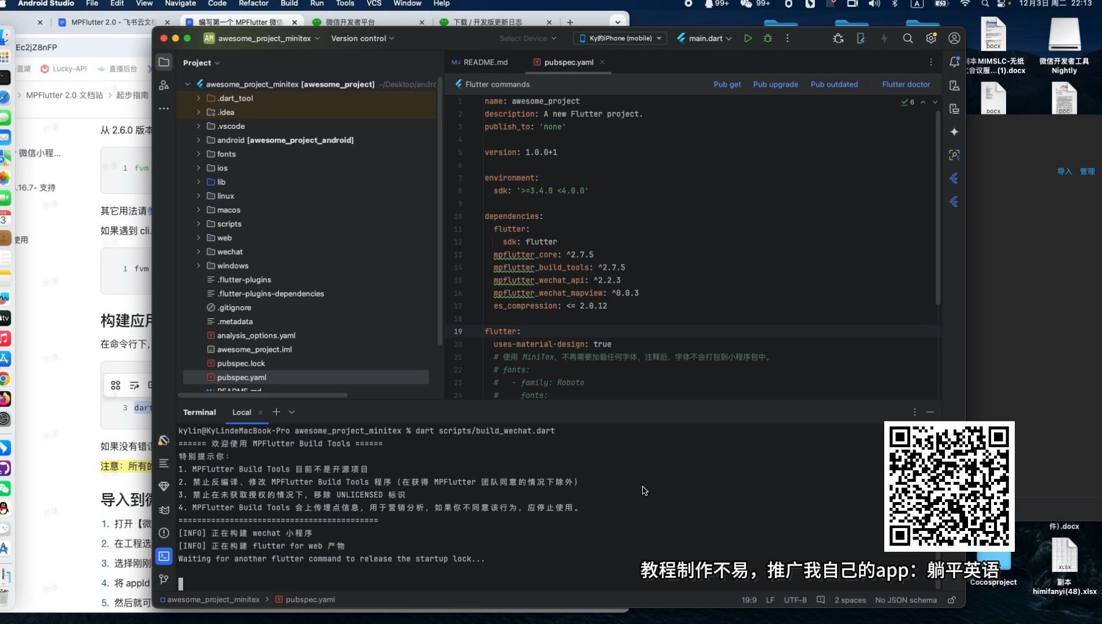The width and height of the screenshot is (1102, 624).
Task: Add new terminal tab with plus
Action: coord(276,412)
